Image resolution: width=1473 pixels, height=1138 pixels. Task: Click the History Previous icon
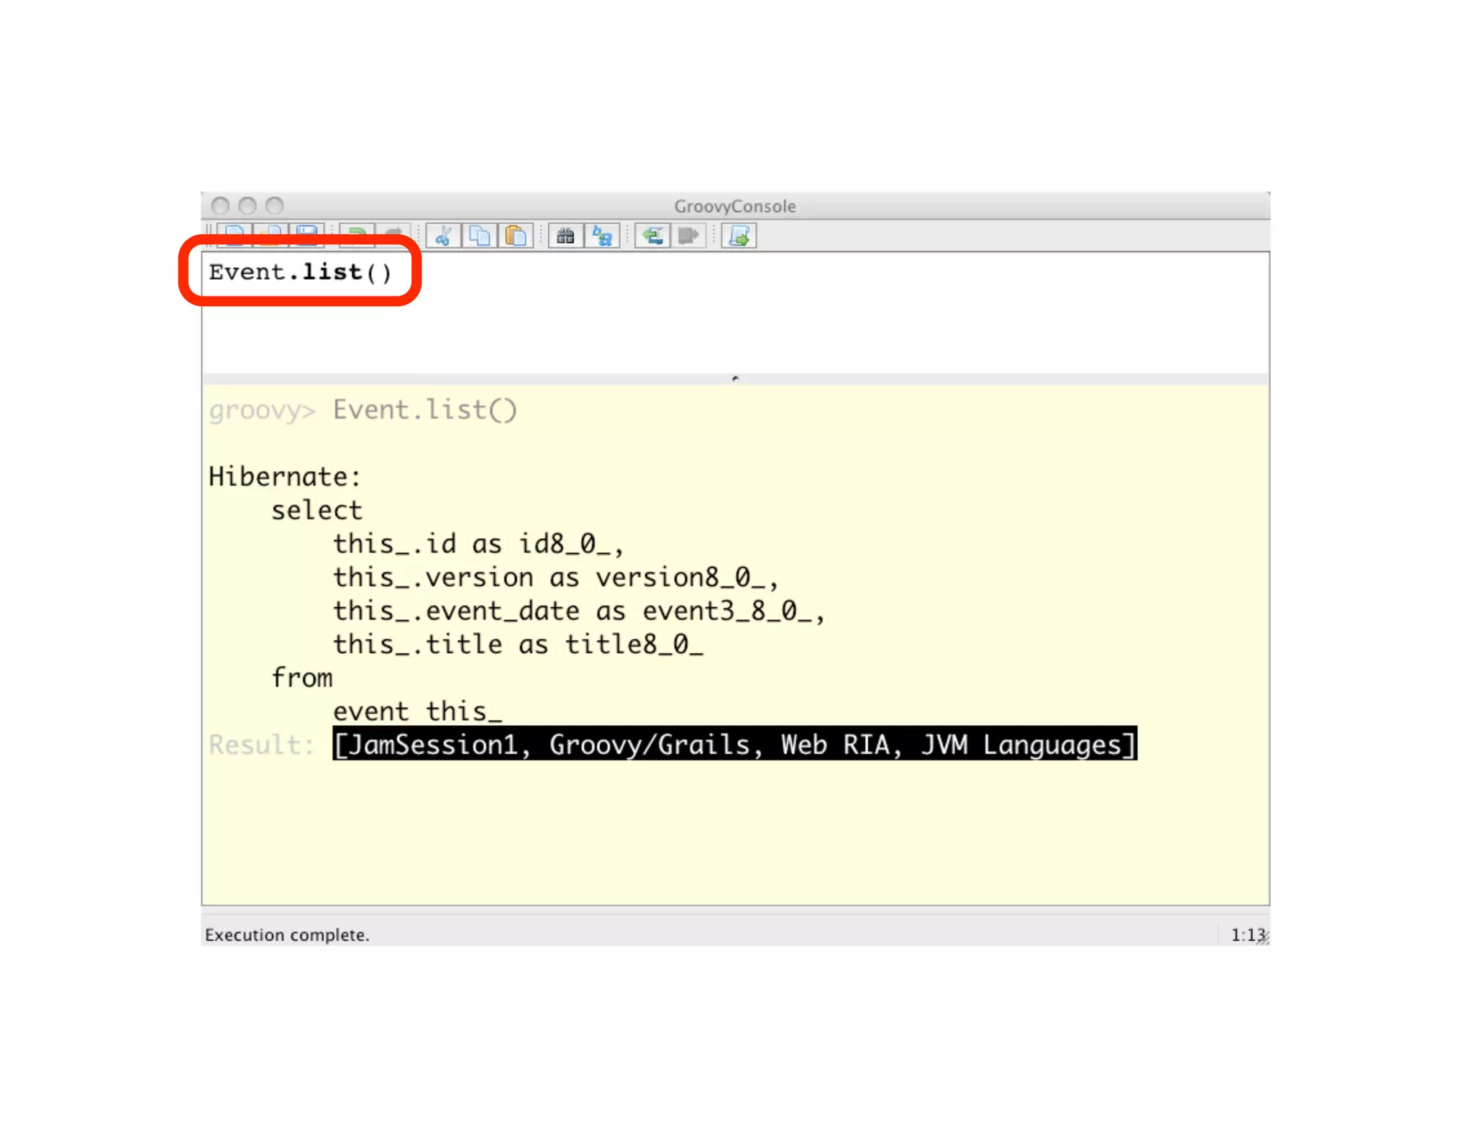(652, 236)
